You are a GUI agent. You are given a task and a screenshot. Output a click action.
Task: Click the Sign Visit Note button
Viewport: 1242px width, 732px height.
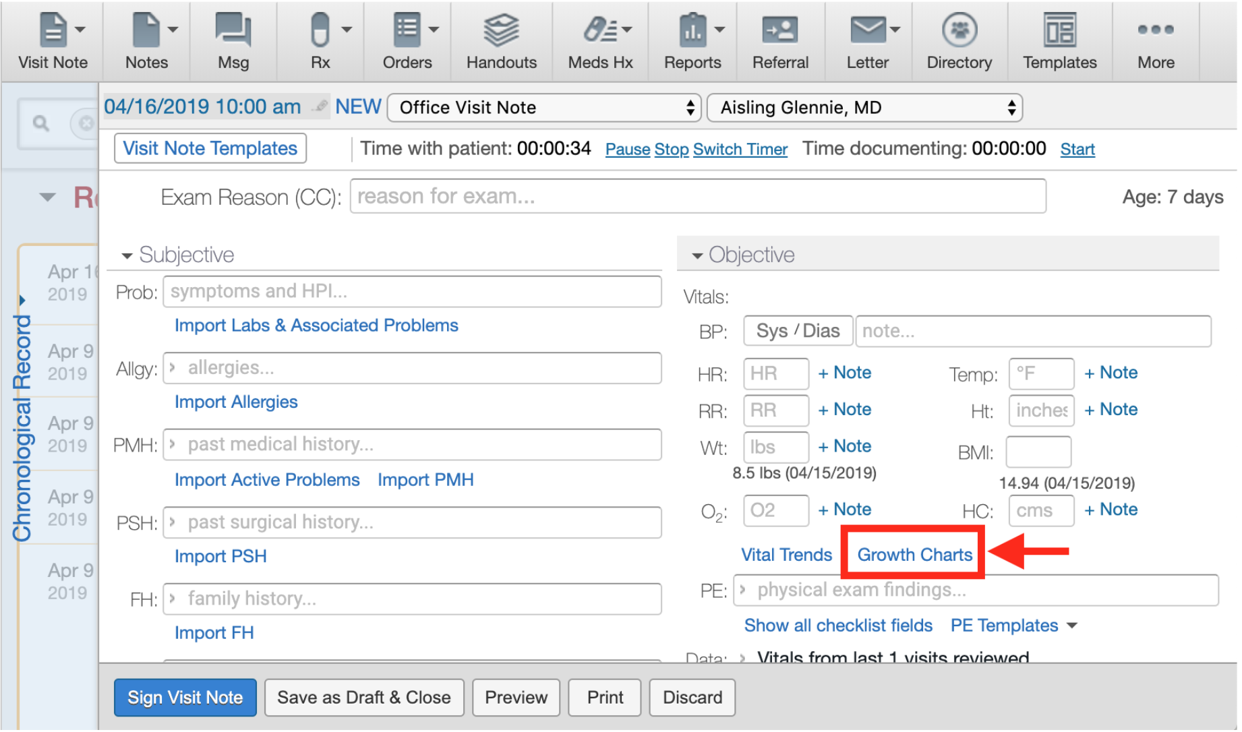(x=185, y=698)
